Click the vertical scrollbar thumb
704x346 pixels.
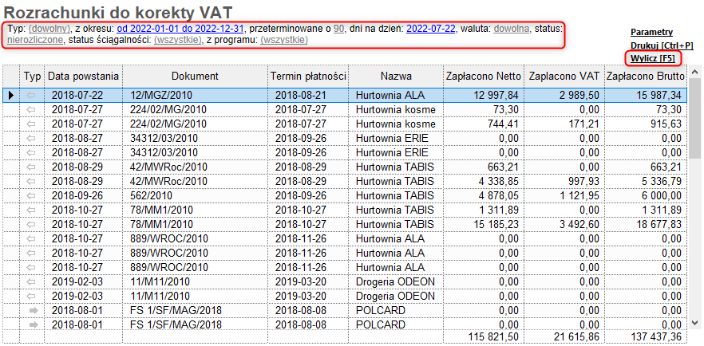pos(694,119)
